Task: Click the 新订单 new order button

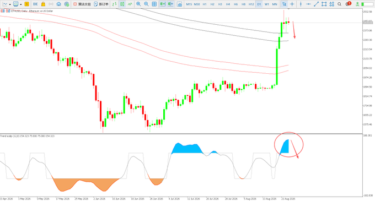Action: click(x=101, y=4)
